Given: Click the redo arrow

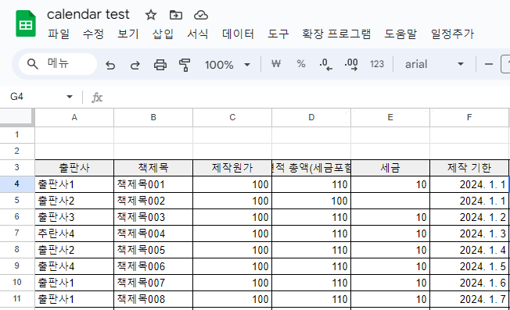Looking at the screenshot, I should point(135,65).
